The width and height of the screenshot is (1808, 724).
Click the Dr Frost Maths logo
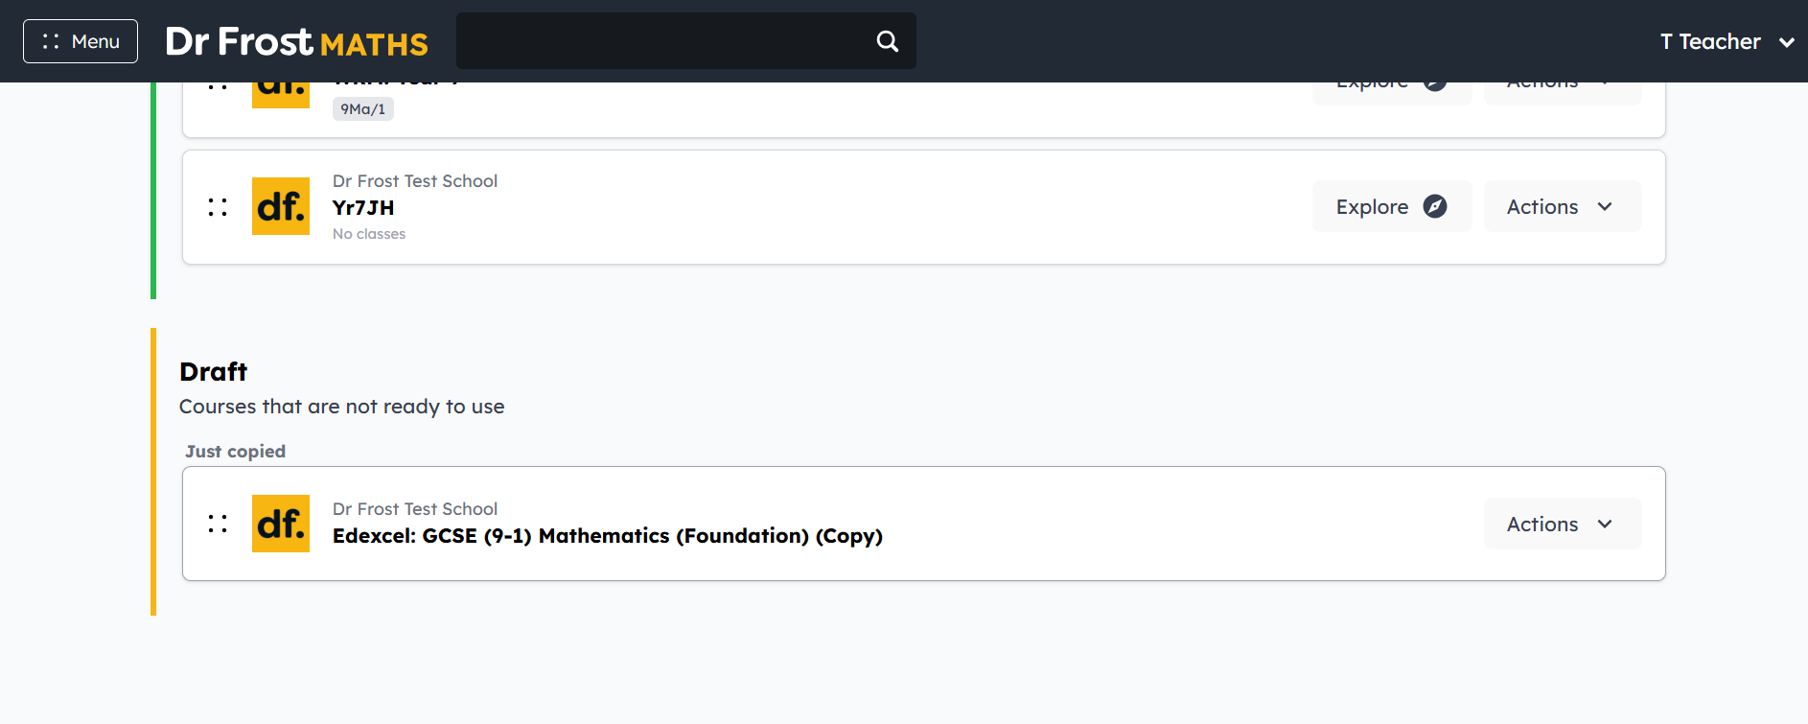[297, 41]
